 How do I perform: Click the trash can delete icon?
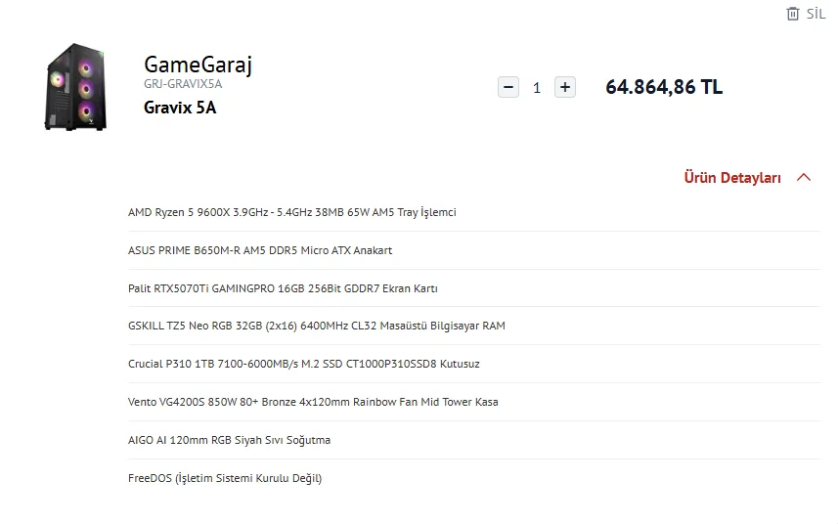(x=792, y=14)
